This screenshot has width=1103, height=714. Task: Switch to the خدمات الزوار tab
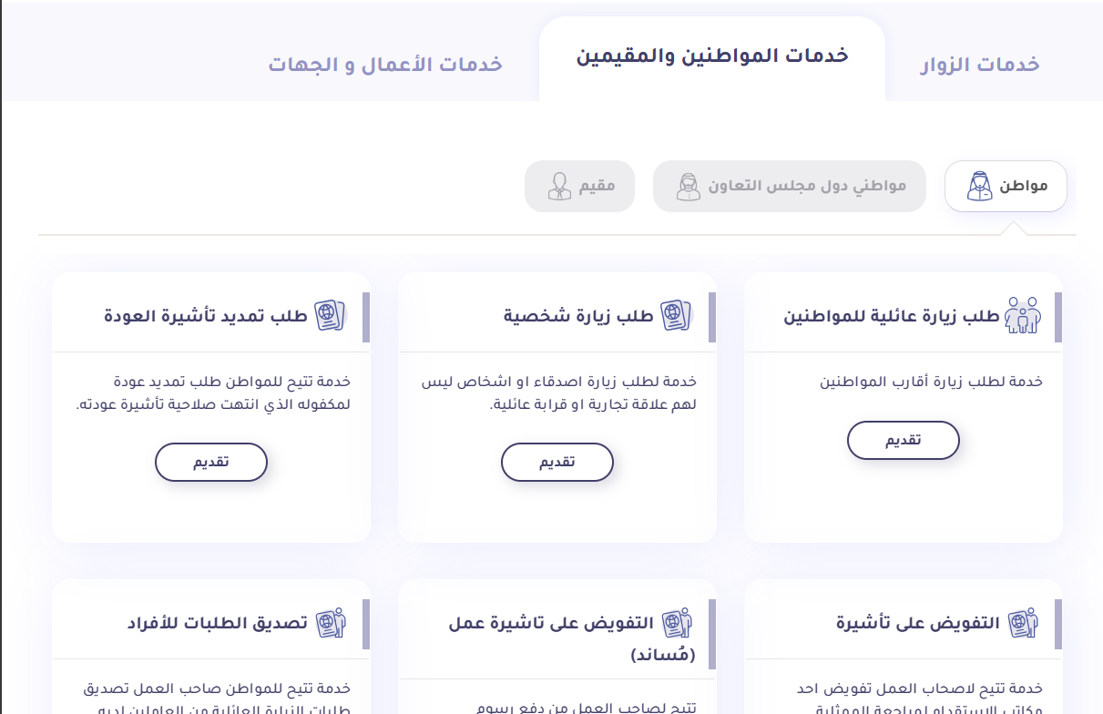pos(979,65)
